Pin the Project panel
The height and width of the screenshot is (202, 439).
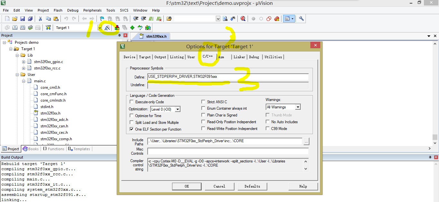(x=120, y=35)
